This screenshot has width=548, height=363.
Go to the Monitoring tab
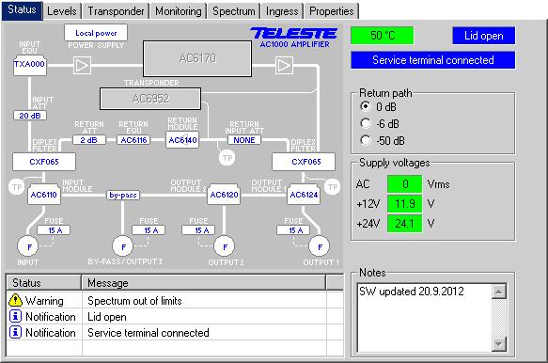click(179, 11)
